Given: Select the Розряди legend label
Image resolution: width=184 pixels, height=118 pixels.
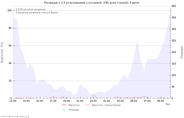Looking at the screenshot, I should pos(74,110).
